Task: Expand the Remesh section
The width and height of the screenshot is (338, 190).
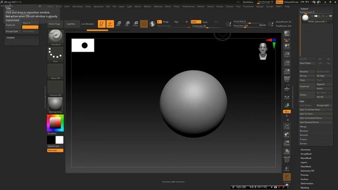Action: coord(304,135)
